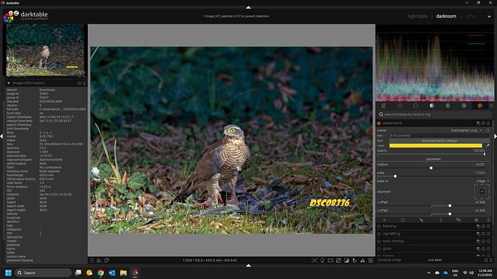497x279 pixels.
Task: Enable the framing module
Action: [379, 227]
